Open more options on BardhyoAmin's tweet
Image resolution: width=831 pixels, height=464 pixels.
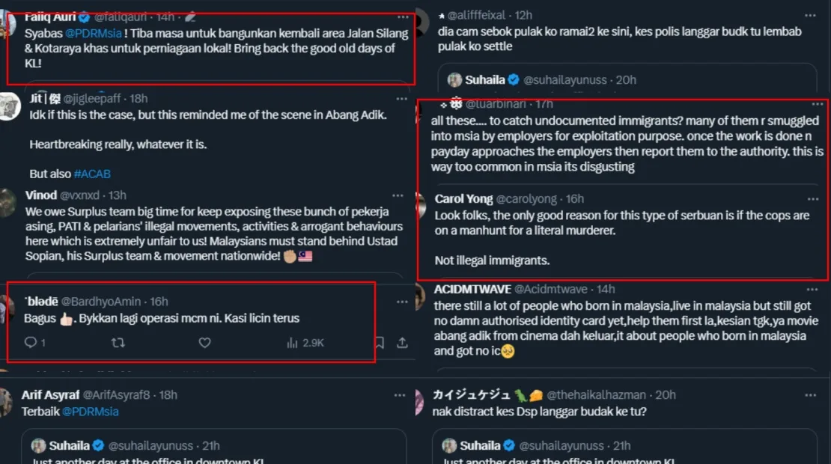point(402,301)
